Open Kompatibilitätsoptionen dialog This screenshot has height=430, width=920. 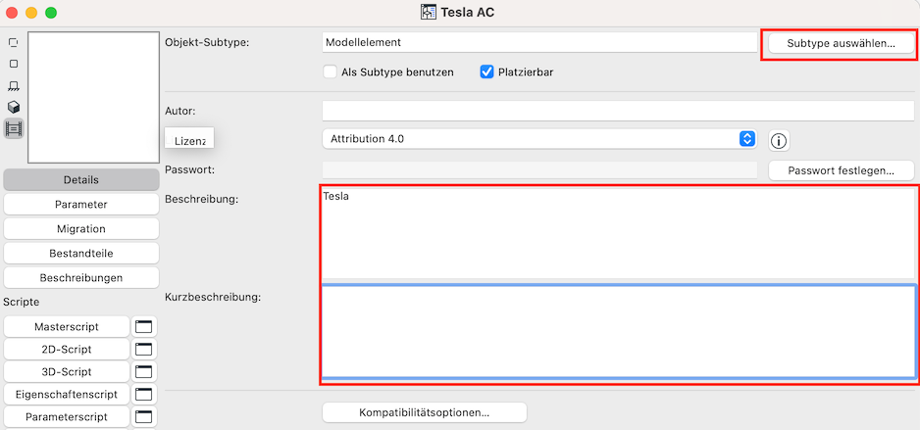(425, 412)
